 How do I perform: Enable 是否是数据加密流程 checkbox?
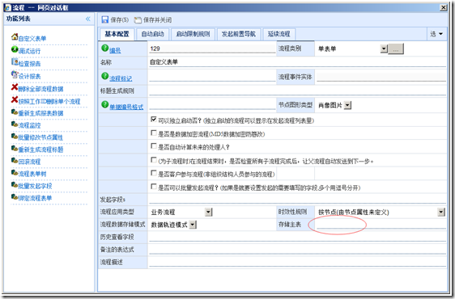click(154, 133)
